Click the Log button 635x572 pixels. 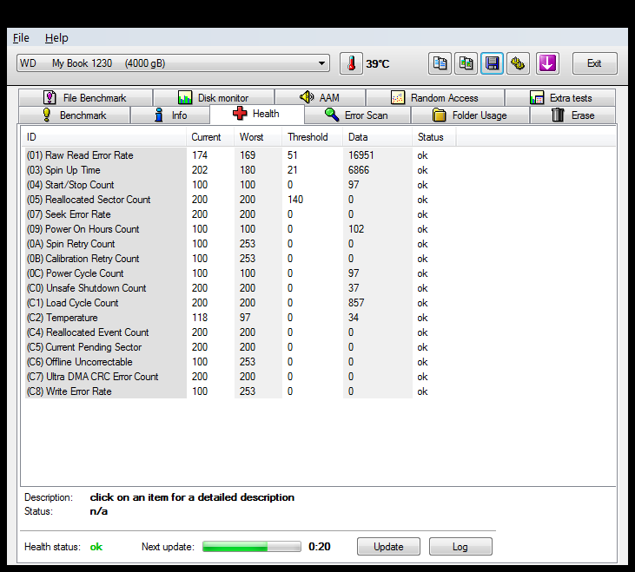(460, 547)
